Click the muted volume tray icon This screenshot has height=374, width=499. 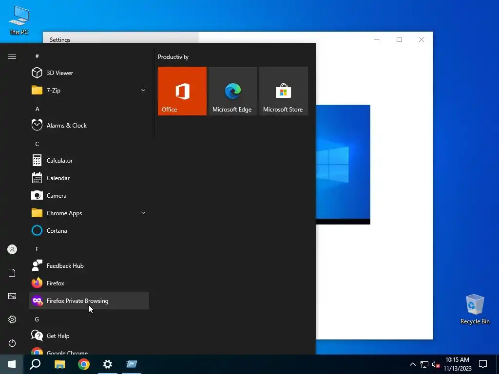pos(436,364)
